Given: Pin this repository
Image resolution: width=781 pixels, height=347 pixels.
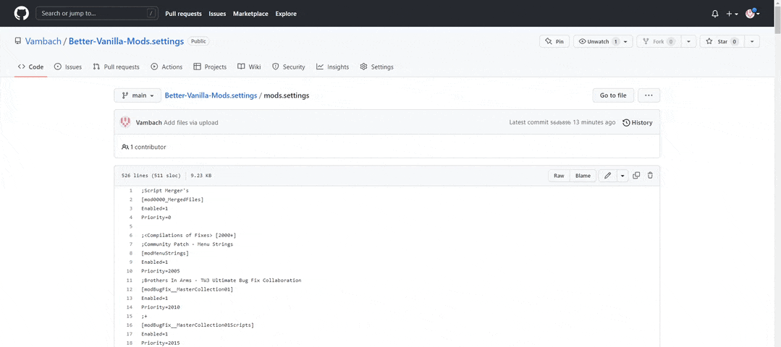Looking at the screenshot, I should 554,42.
